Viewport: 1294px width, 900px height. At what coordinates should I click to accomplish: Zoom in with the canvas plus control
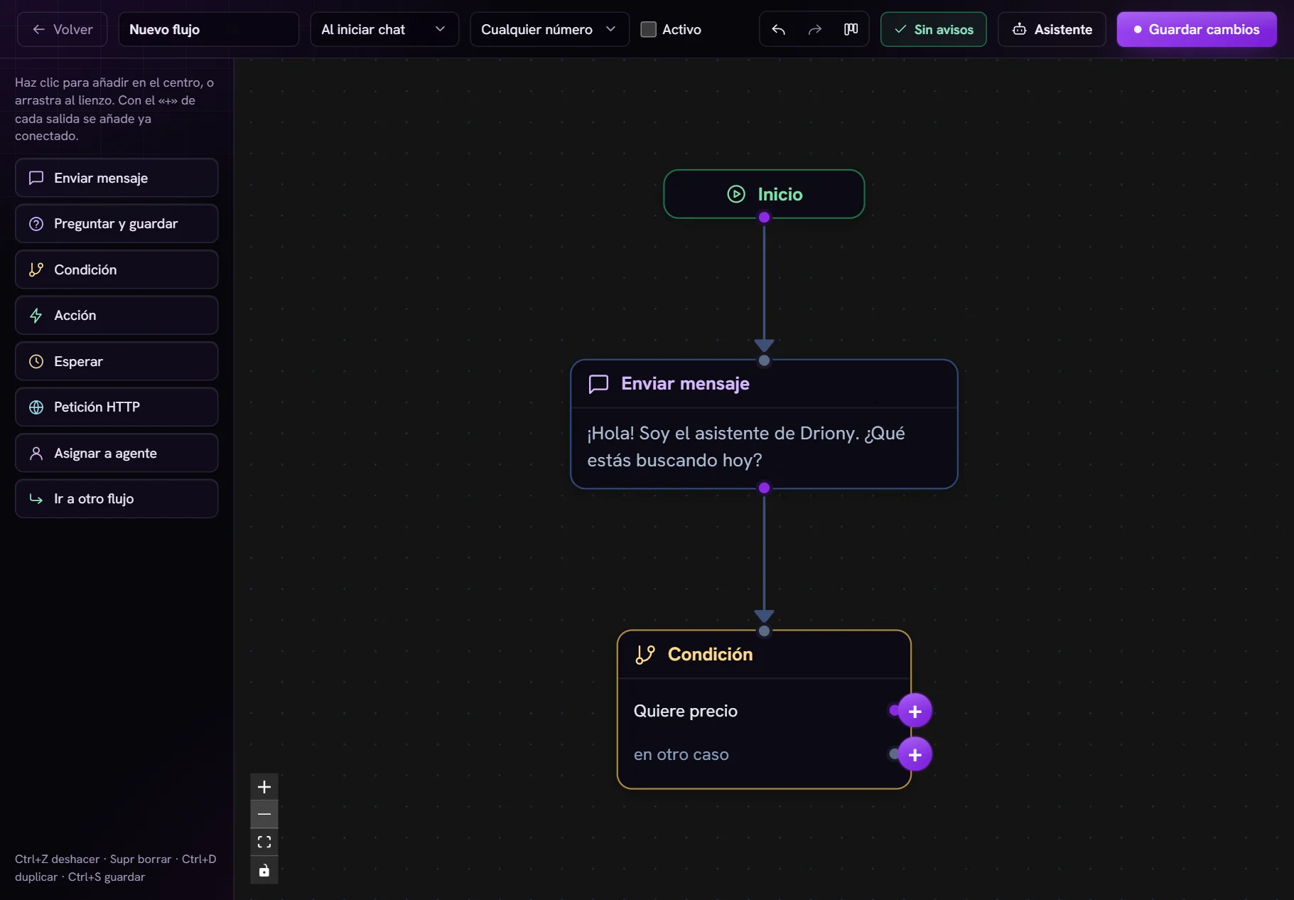[264, 787]
